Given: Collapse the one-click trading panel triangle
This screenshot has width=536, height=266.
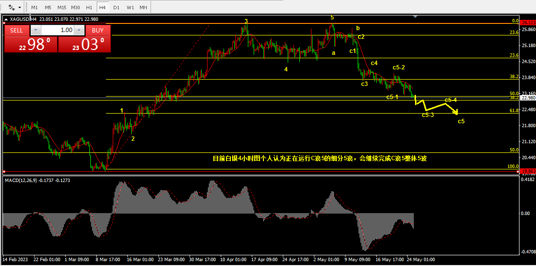Looking at the screenshot, I should point(5,19).
